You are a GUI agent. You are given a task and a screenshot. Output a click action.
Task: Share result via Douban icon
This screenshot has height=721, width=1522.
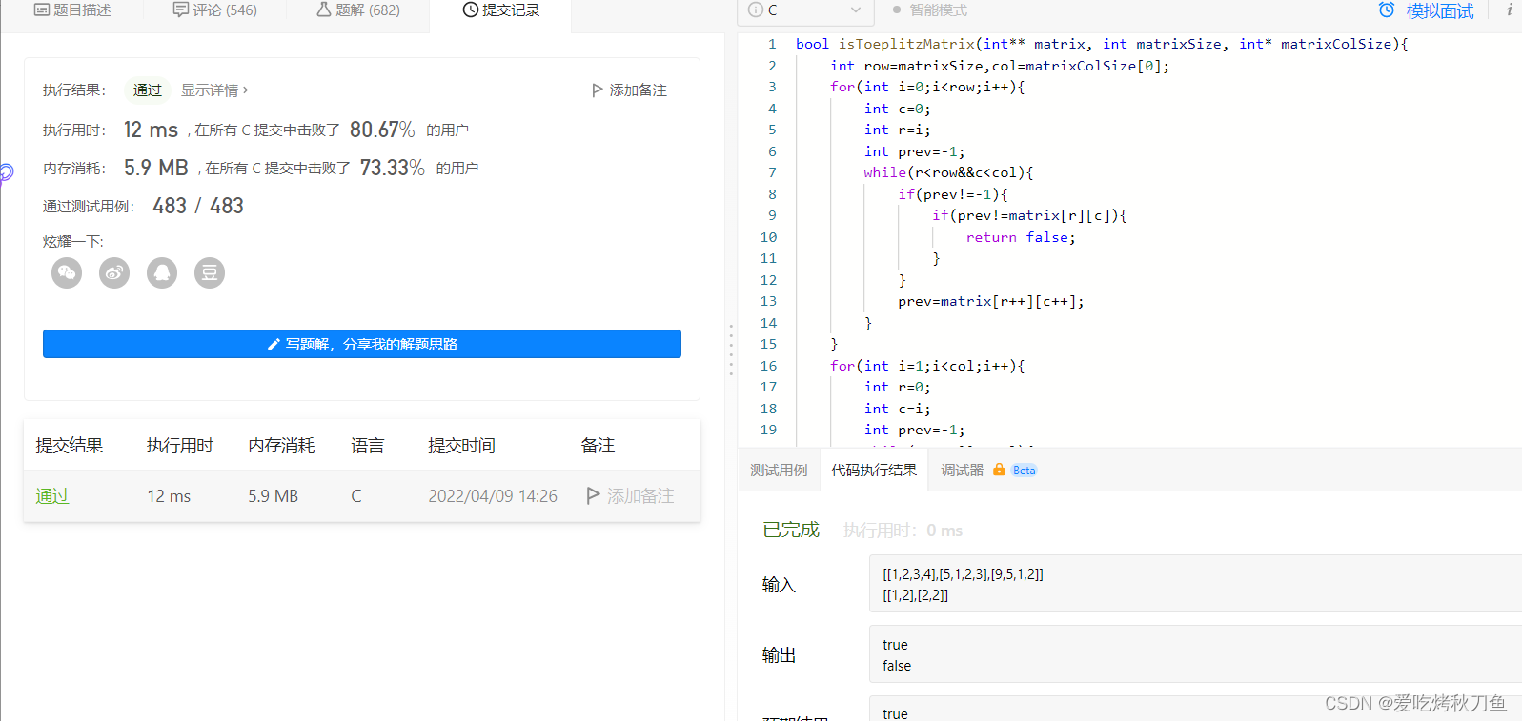(x=210, y=273)
